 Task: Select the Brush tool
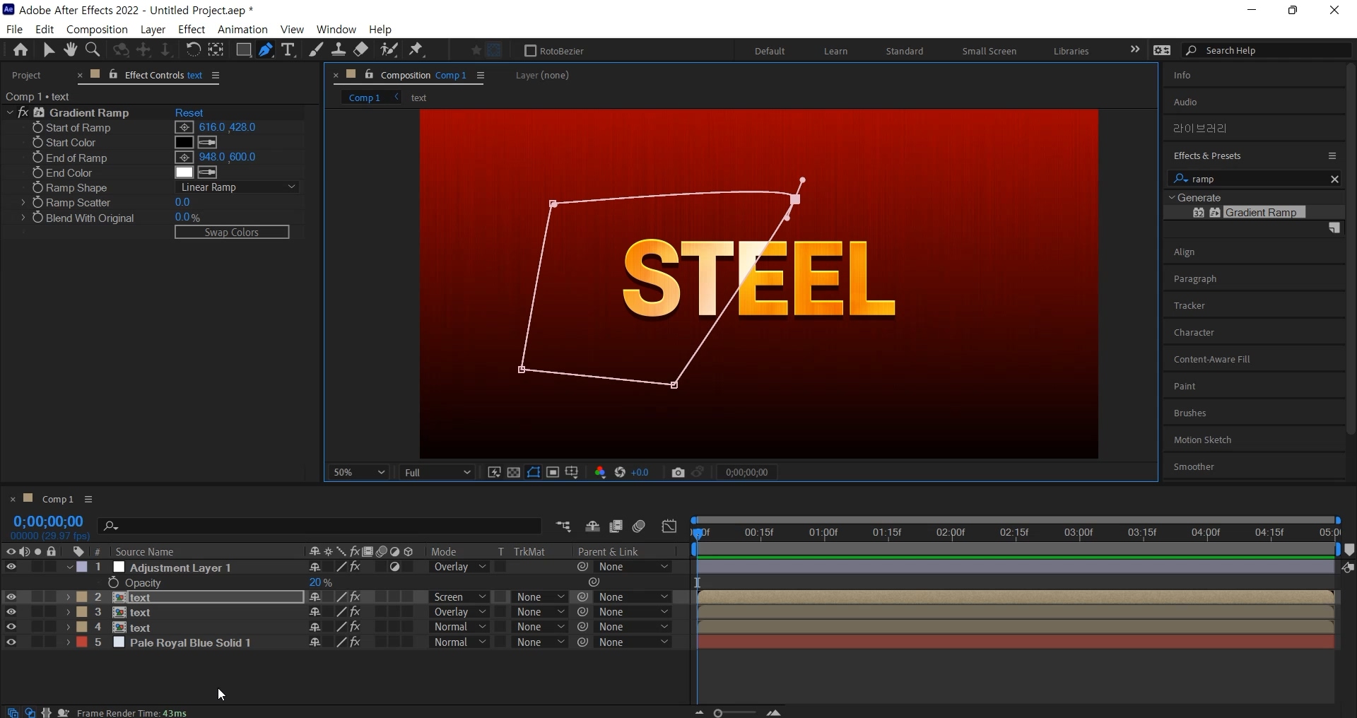[x=316, y=49]
